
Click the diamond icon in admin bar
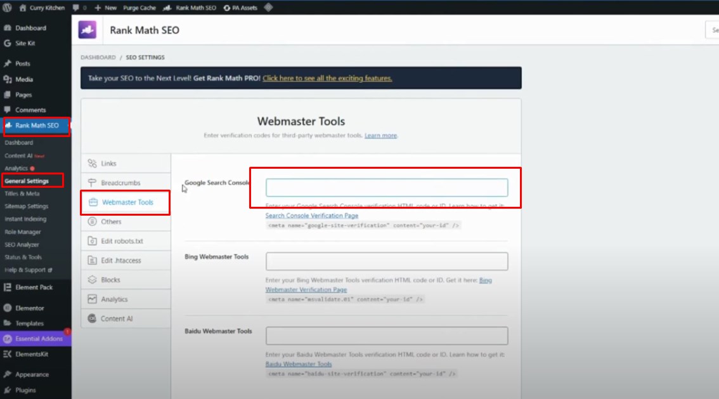coord(269,8)
